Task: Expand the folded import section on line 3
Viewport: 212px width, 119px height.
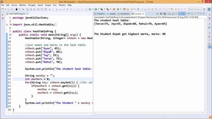Action: tap(12, 24)
